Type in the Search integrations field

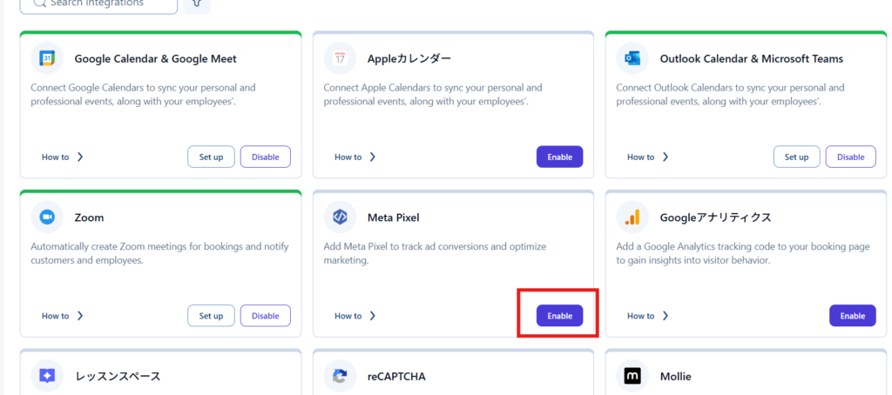tap(105, 3)
